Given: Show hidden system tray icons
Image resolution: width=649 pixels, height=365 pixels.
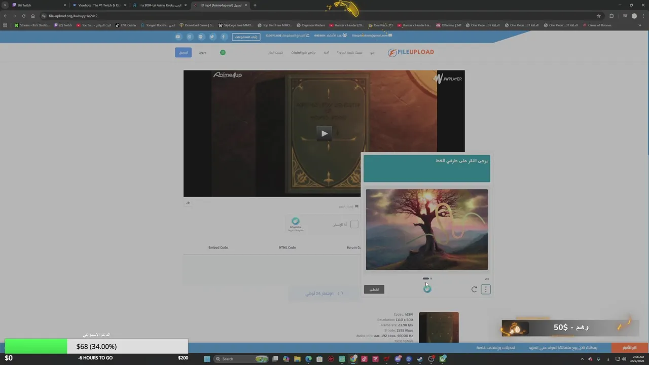Looking at the screenshot, I should 582,359.
